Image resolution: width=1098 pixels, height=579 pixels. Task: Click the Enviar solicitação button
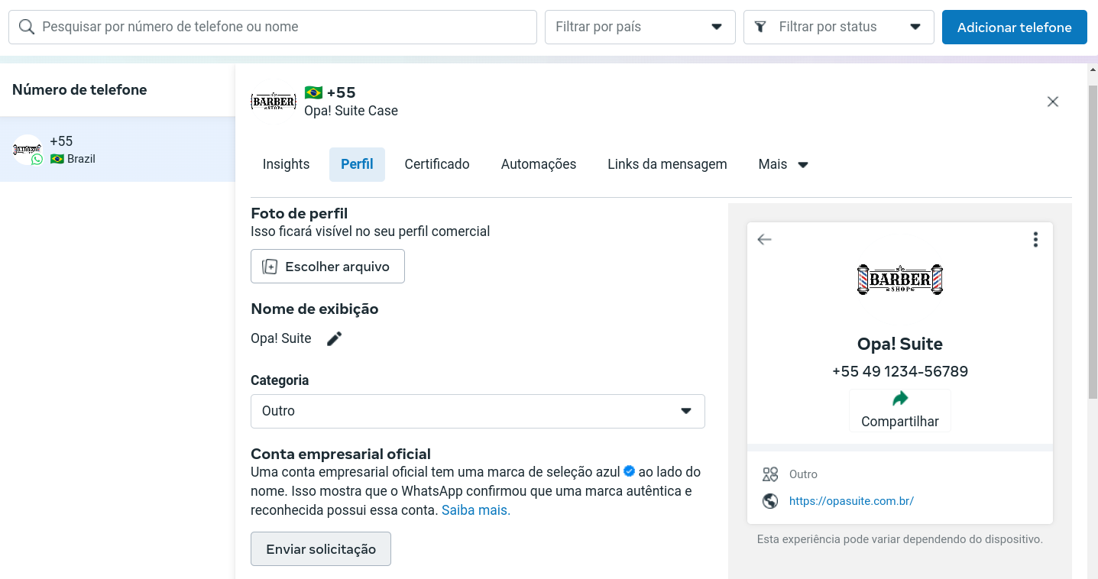[321, 549]
